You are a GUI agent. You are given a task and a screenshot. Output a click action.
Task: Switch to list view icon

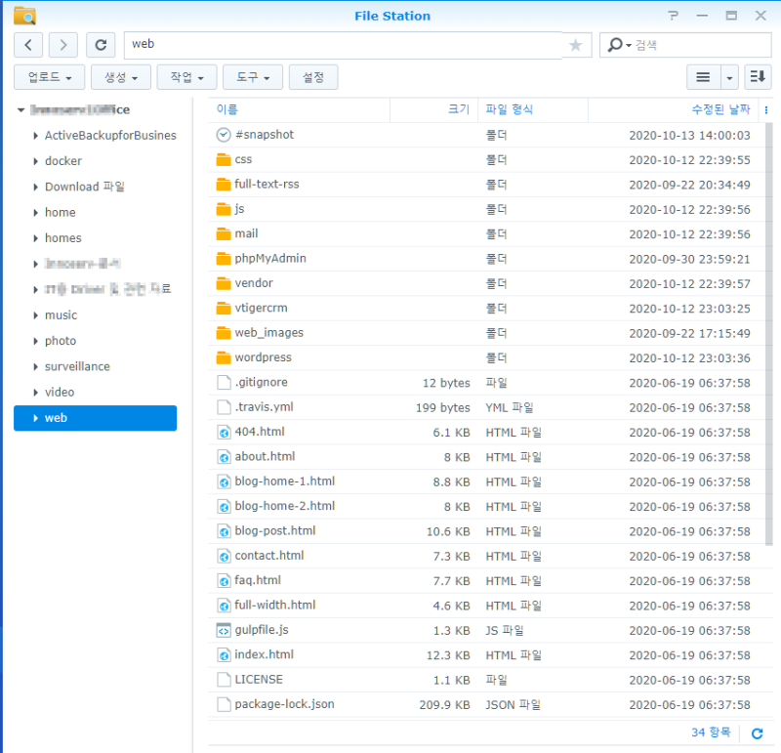(x=703, y=77)
